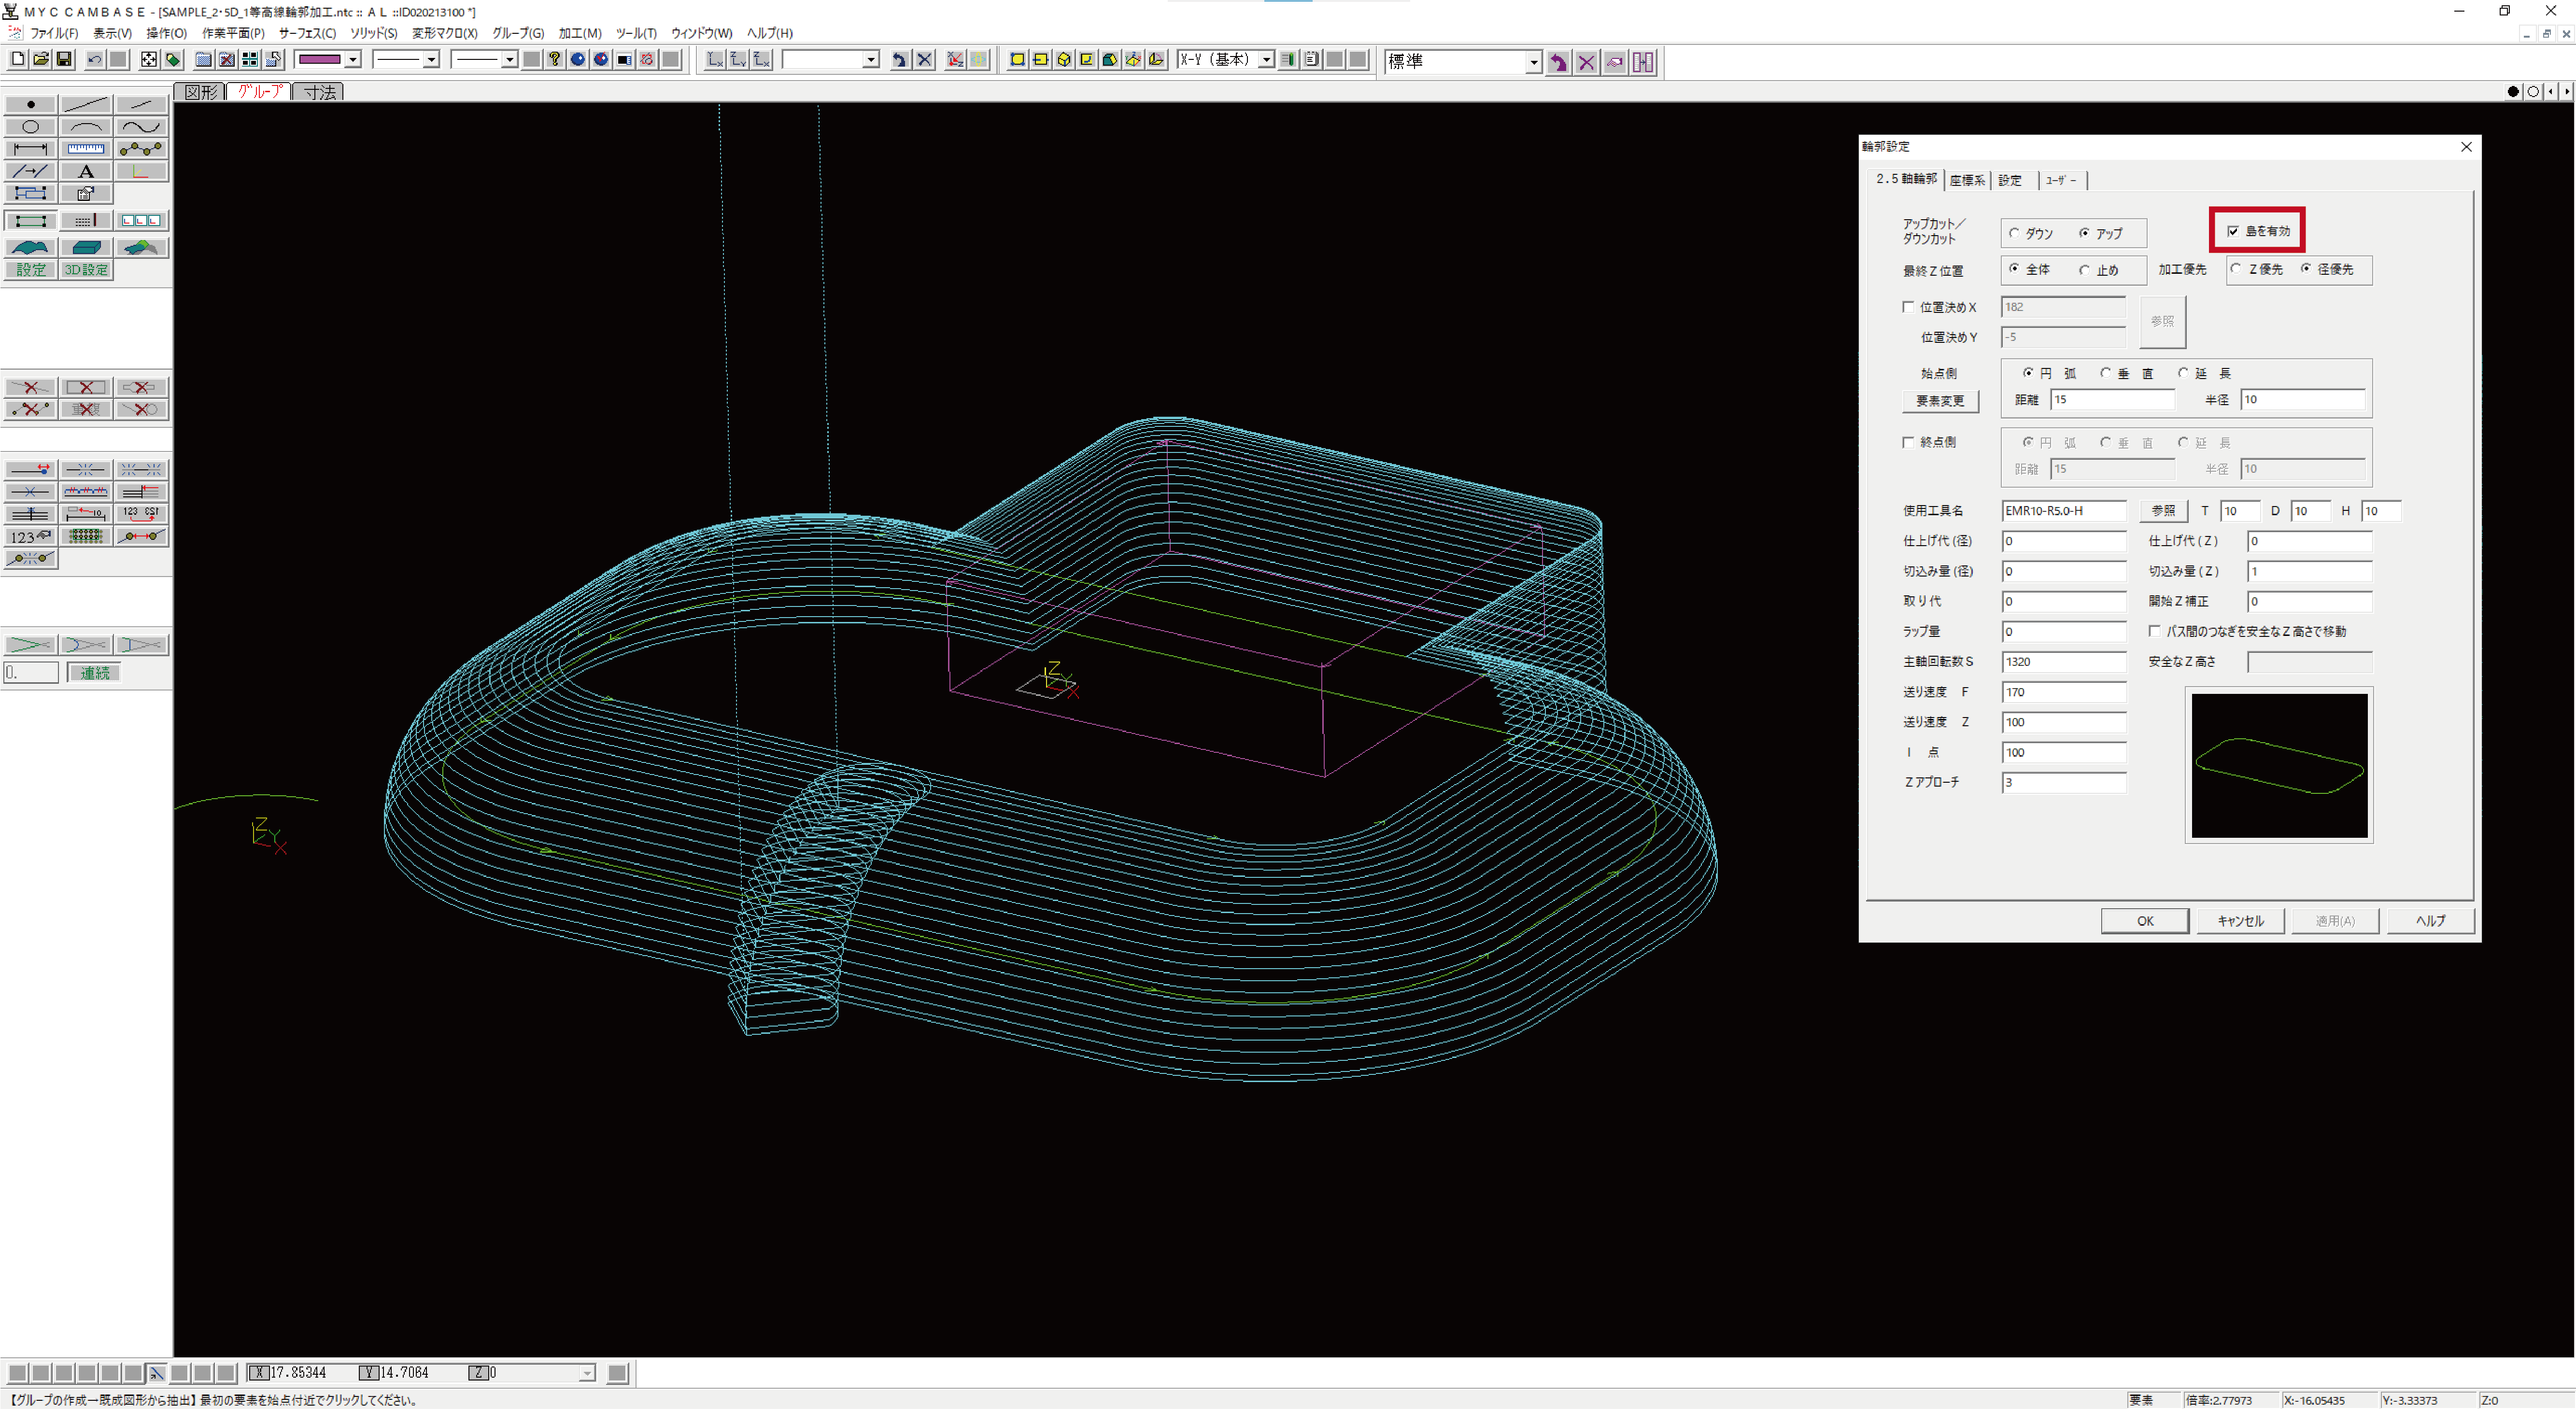Screen dimensions: 2576x1409
Task: Click 参照 next to tool name
Action: (x=2163, y=511)
